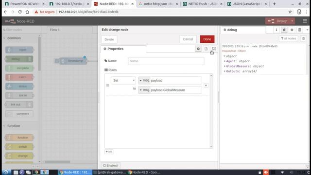Filter debug by all nodes
Image resolution: width=311 pixels, height=175 pixels.
[289, 38]
